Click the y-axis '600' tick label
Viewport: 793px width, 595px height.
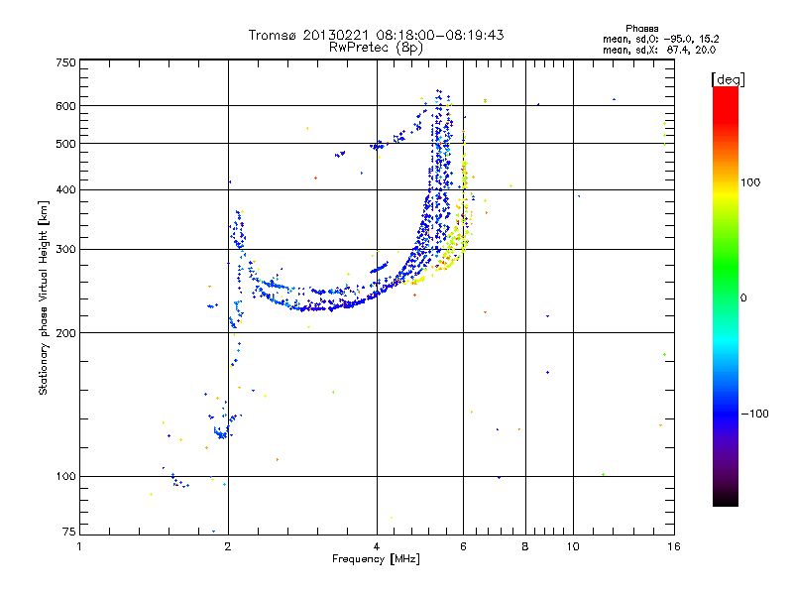pyautogui.click(x=65, y=106)
